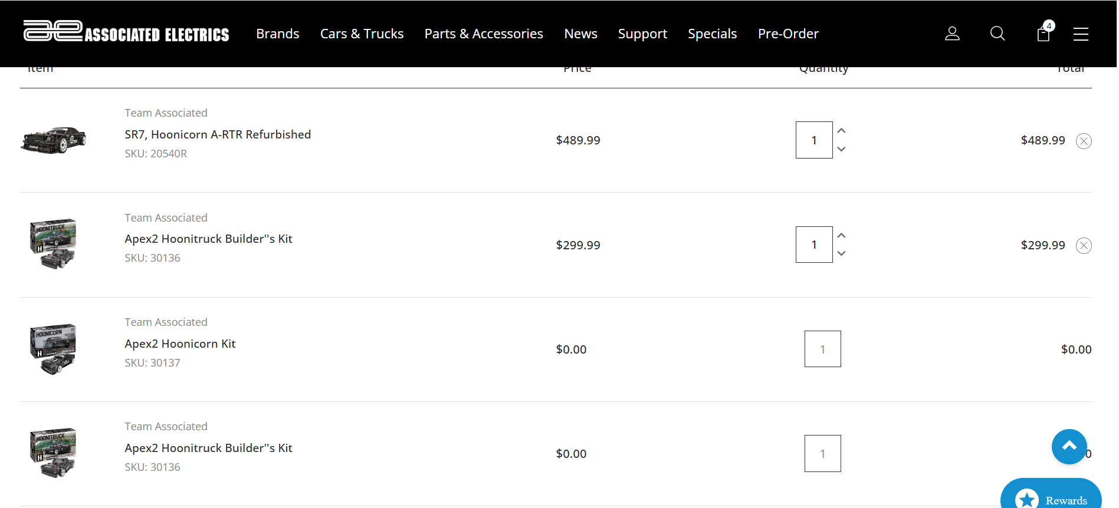The width and height of the screenshot is (1119, 508).
Task: Decrease SR7 Hoonicorn quantity
Action: pos(842,149)
